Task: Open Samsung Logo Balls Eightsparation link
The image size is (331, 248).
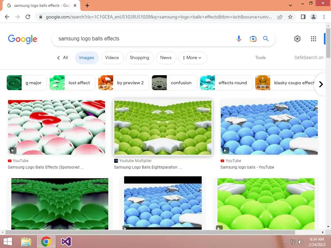Action: pyautogui.click(x=148, y=167)
